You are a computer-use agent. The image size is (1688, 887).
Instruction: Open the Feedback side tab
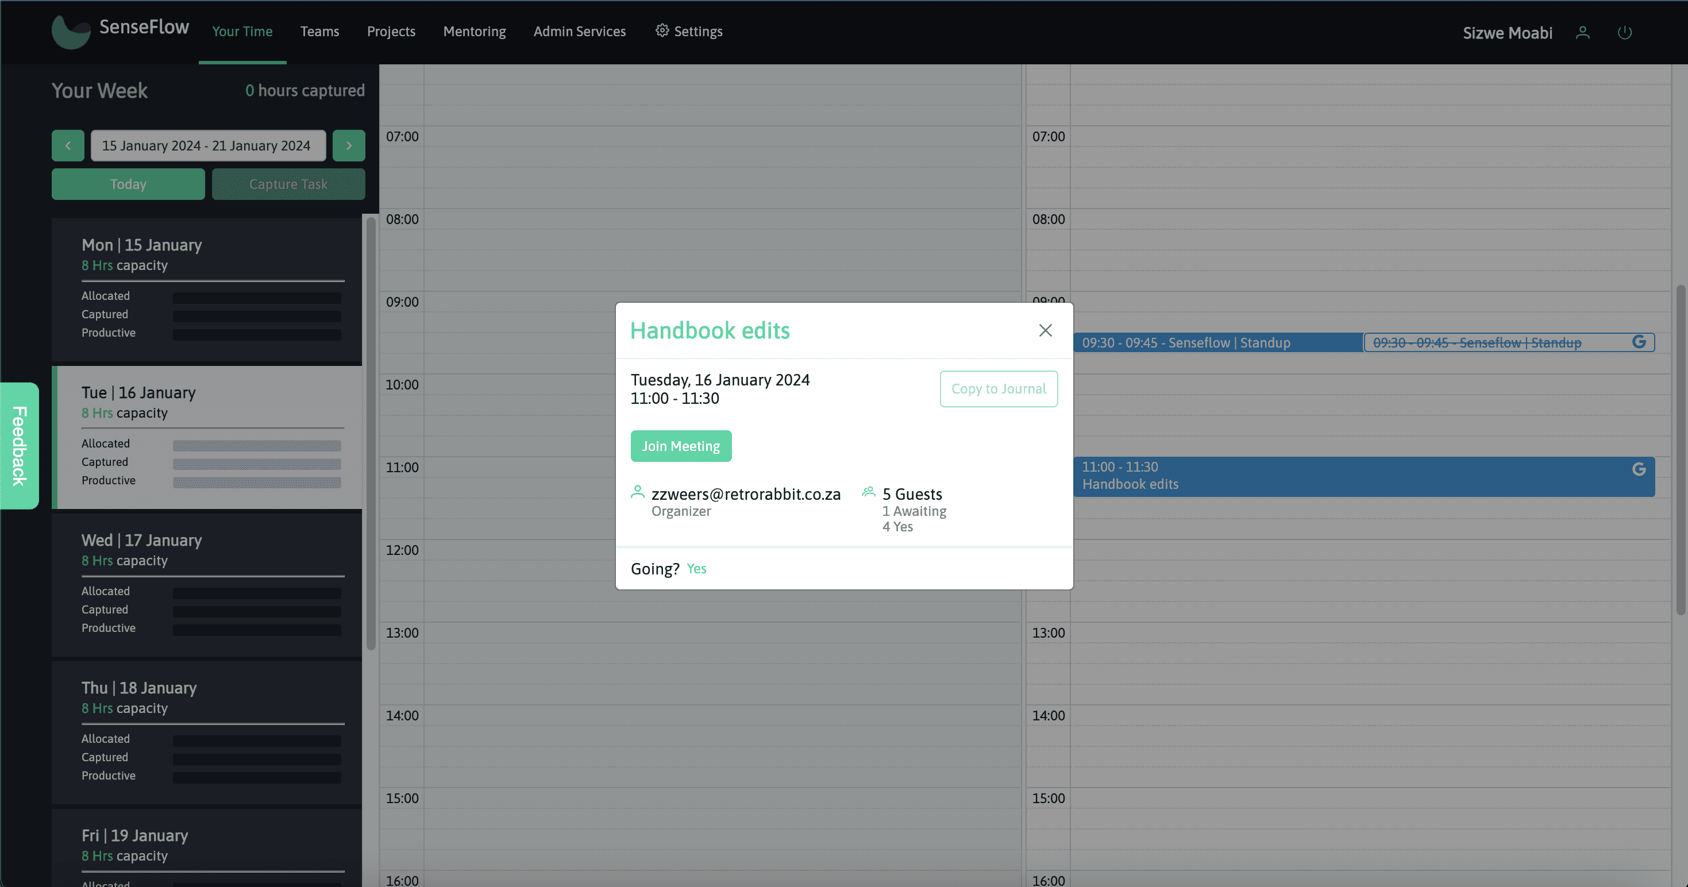click(20, 445)
